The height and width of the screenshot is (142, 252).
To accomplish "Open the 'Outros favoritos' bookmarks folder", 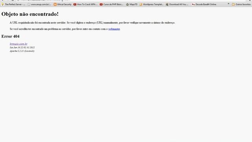I will coord(241,4).
